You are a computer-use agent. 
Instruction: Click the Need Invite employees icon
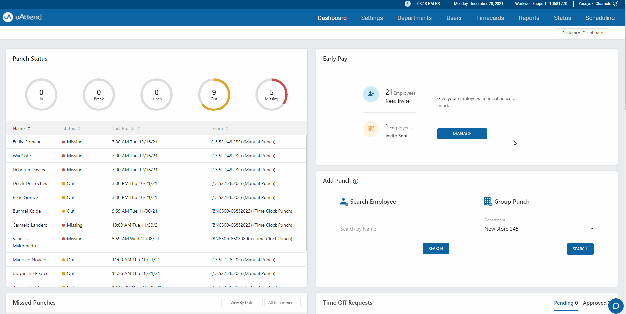(371, 94)
